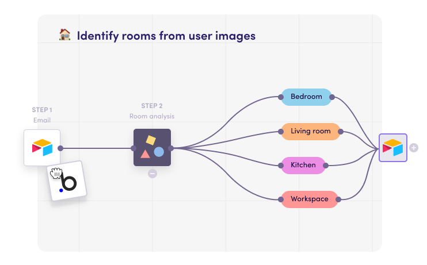Click the "Email" label under Step 1
The width and height of the screenshot is (427, 265).
point(42,120)
